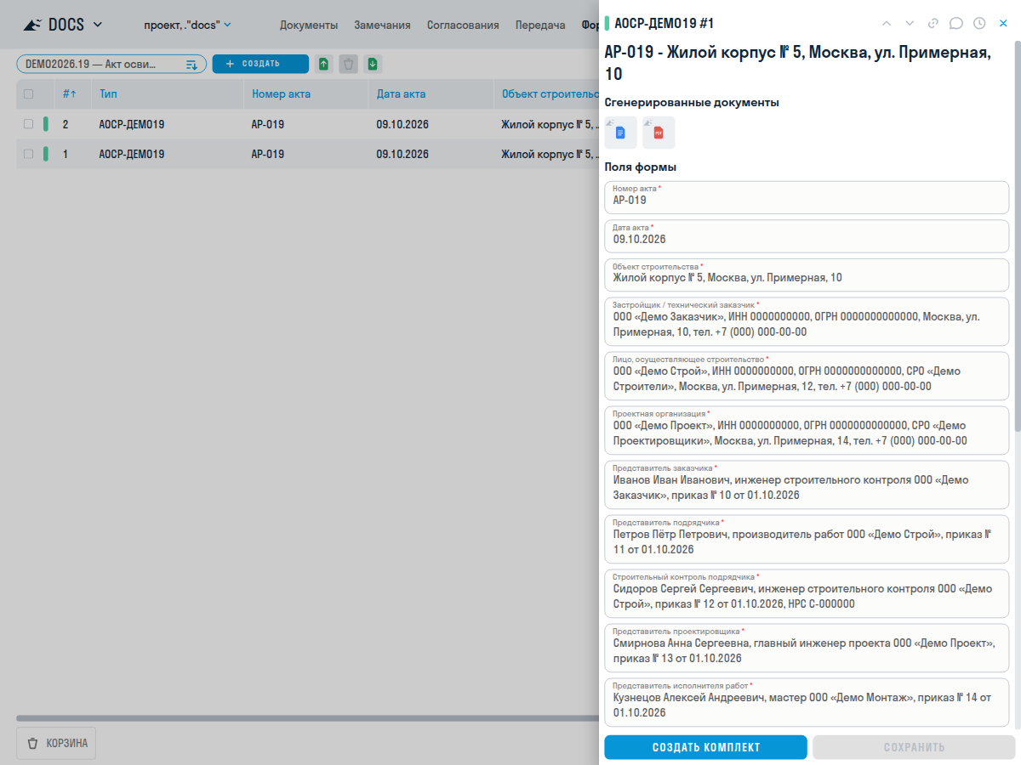Screen dimensions: 1021x765
Task: Click the Дата акта input field
Action: [x=807, y=236]
